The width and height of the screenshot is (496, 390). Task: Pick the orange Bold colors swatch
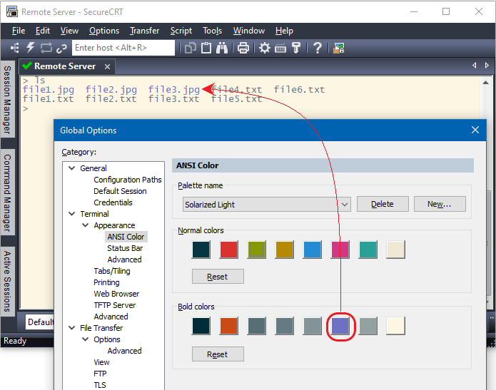[228, 326]
